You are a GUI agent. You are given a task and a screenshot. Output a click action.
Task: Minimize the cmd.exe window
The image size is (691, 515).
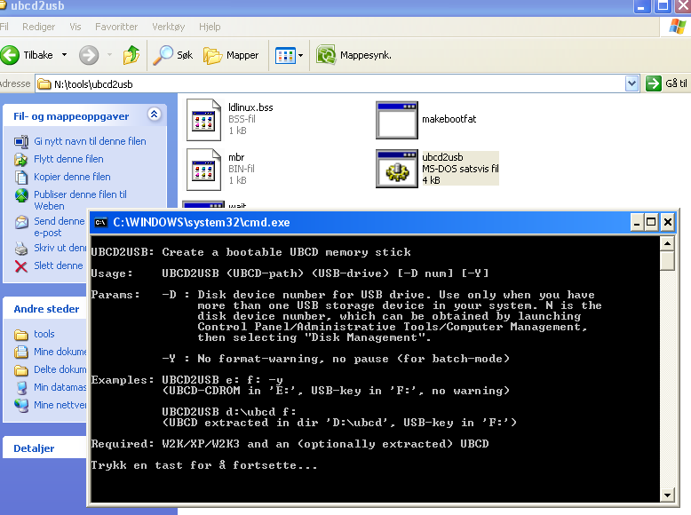637,223
